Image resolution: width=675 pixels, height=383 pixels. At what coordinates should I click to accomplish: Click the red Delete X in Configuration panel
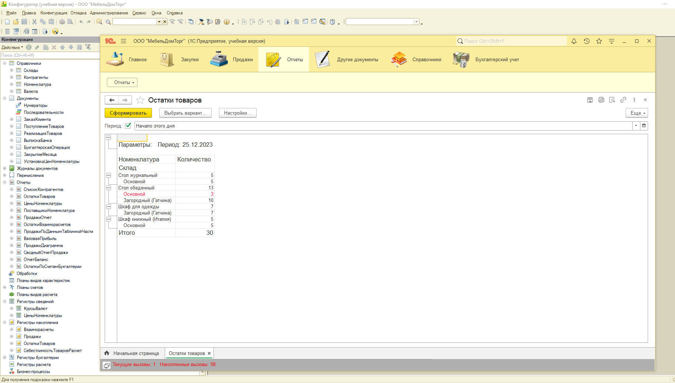54,47
